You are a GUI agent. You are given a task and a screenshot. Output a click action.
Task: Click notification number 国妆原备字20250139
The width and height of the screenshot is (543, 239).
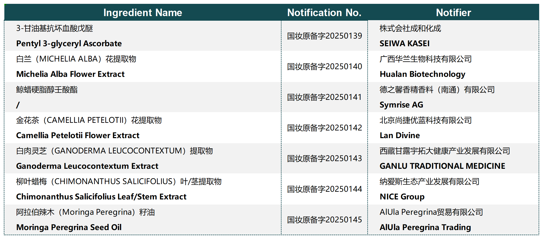(x=324, y=36)
